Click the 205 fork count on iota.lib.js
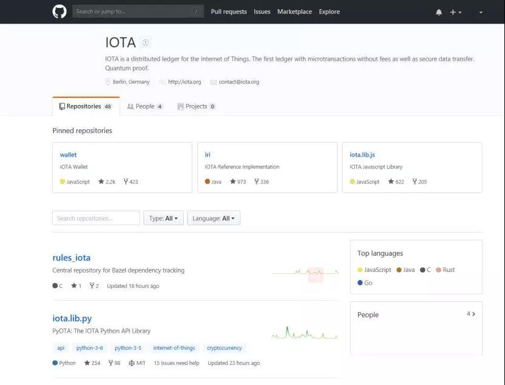Screen dimensions: 505x385 tap(419, 182)
